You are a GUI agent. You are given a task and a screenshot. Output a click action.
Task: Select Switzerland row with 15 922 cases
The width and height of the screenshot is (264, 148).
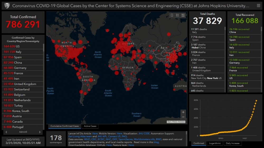coord(22,89)
